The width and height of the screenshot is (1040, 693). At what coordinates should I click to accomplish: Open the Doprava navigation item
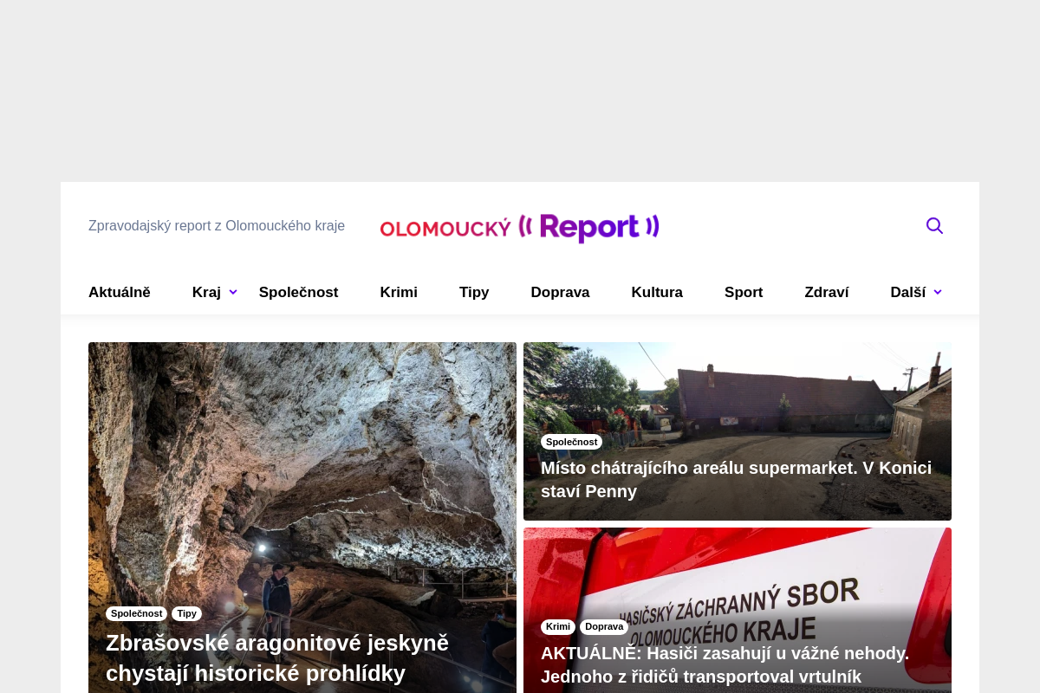(x=560, y=293)
